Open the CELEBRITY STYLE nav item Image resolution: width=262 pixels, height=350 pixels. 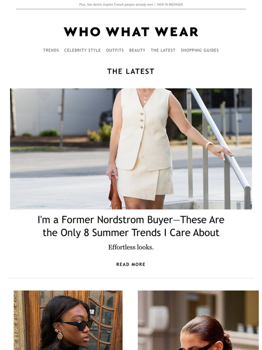click(83, 50)
